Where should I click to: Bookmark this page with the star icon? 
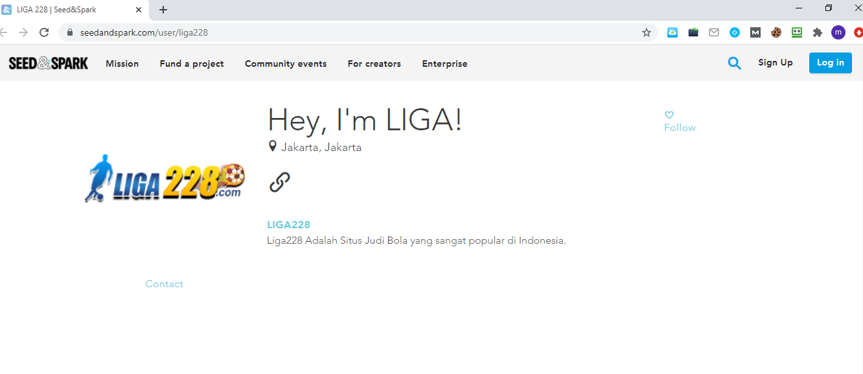click(646, 32)
